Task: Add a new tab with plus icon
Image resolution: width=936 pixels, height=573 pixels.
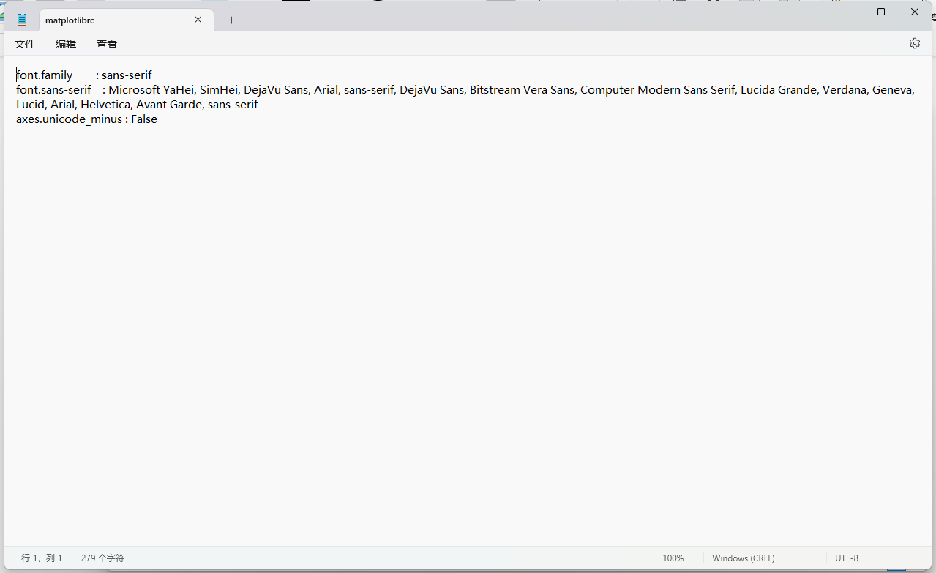Action: 231,20
